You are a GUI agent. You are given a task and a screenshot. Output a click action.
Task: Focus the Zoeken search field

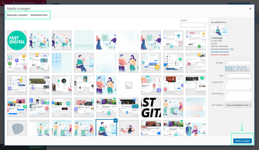(x=193, y=25)
